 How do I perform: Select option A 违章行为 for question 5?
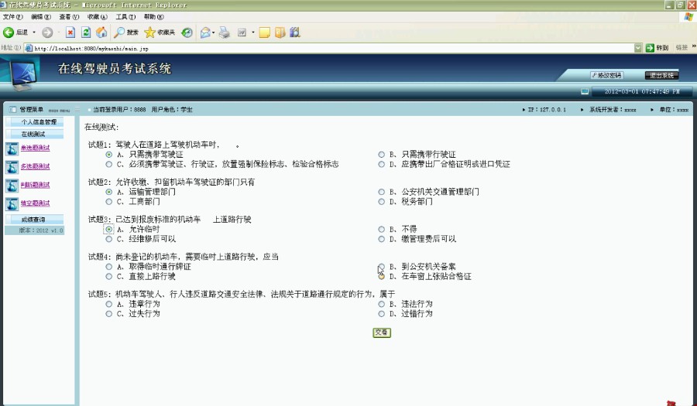coord(109,304)
